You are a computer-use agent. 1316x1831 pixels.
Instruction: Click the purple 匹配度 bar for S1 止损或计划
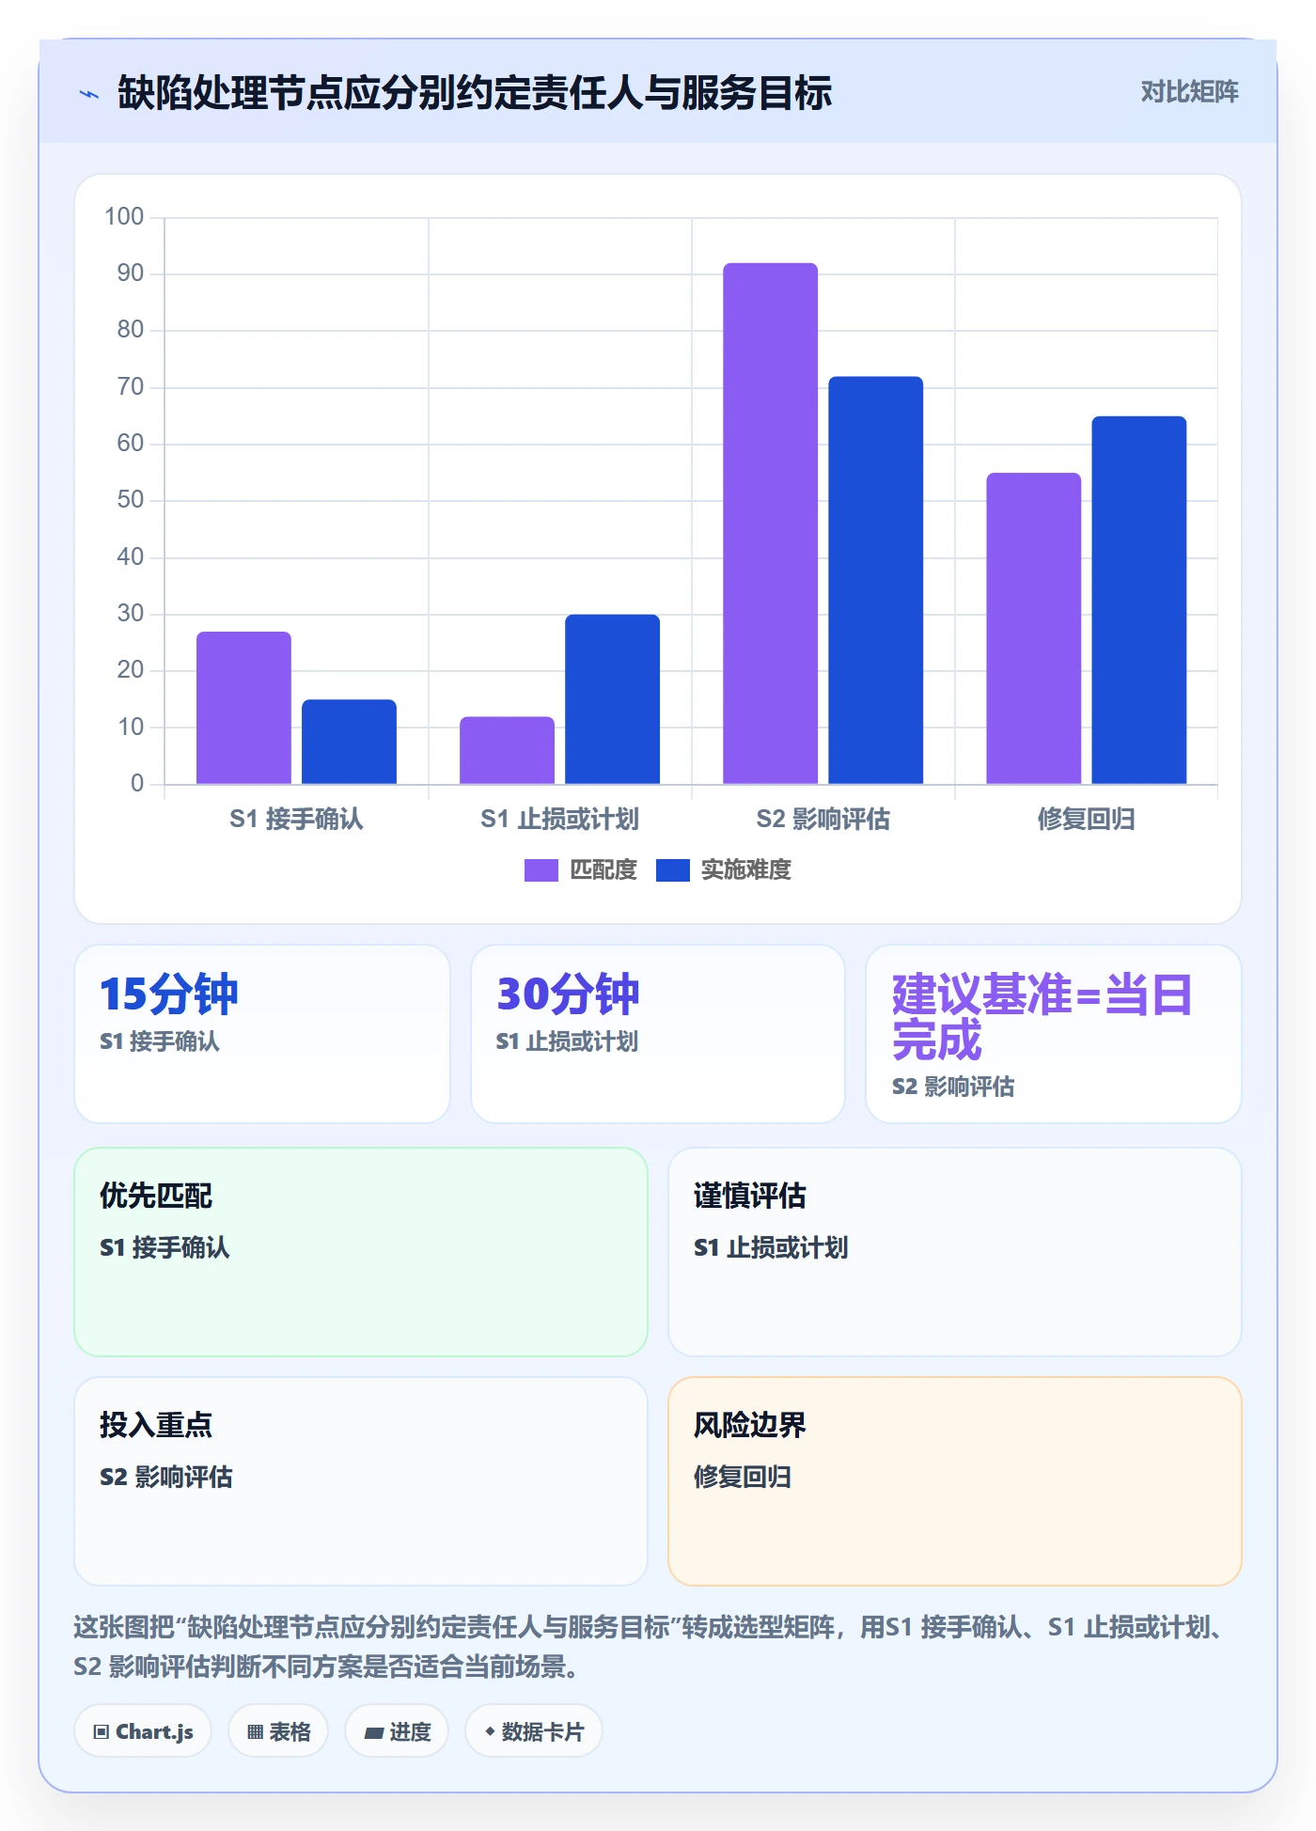[x=507, y=749]
